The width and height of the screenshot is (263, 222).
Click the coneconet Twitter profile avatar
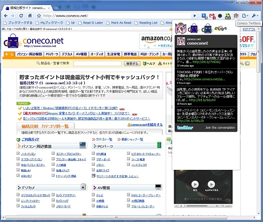tap(181, 42)
